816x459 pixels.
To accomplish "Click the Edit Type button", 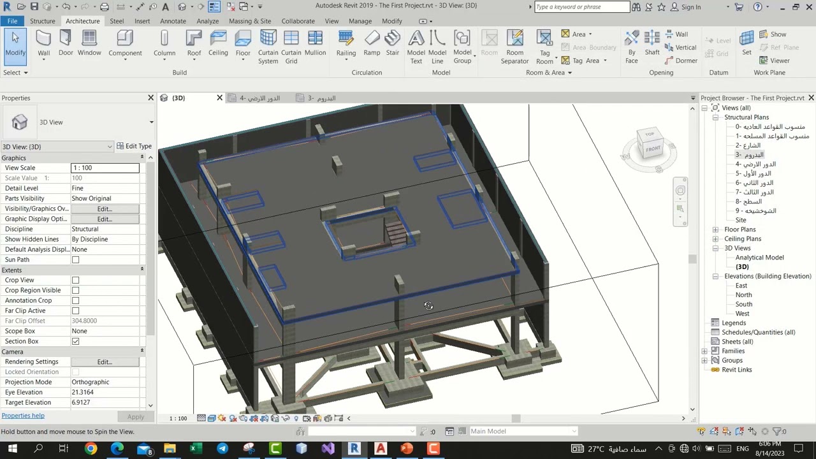I will coord(134,146).
